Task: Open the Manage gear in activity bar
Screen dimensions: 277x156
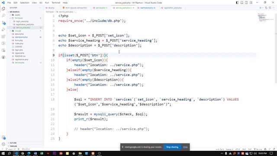Action: [x=3, y=144]
